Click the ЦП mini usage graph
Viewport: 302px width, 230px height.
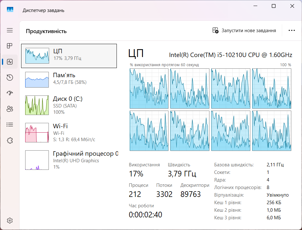click(x=37, y=56)
